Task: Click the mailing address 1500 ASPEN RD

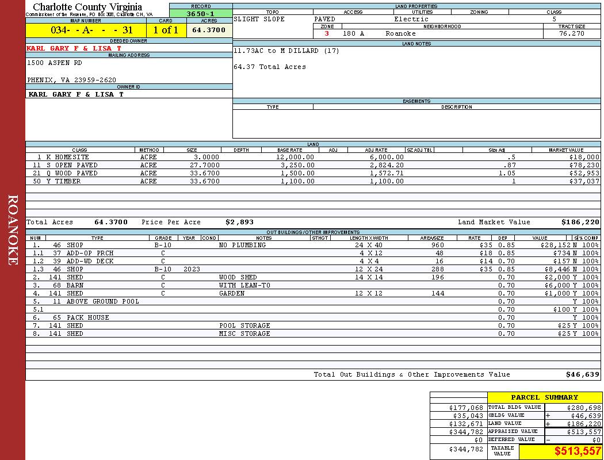Action: pos(55,63)
